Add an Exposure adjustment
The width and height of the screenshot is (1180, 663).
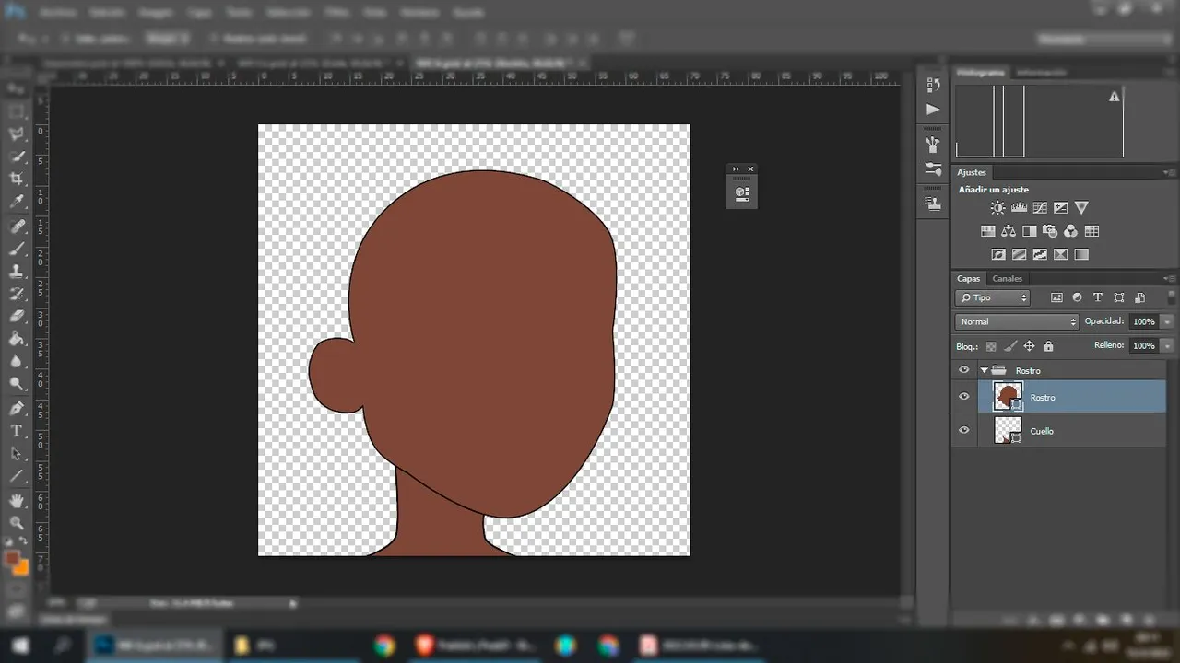point(1060,208)
